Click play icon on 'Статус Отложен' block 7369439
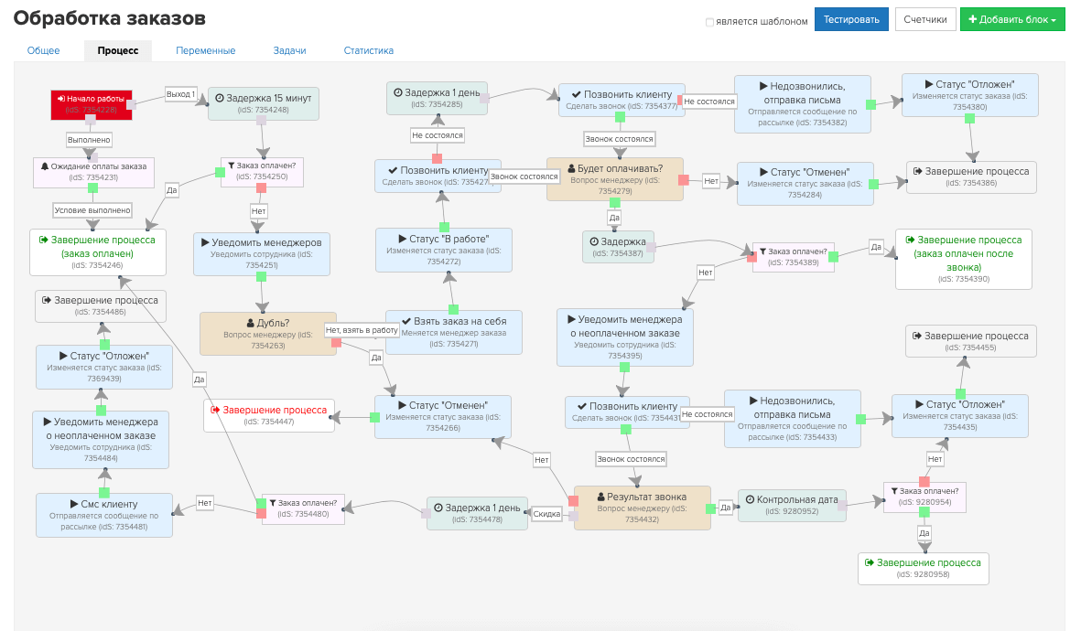This screenshot has width=1081, height=631. coord(63,356)
